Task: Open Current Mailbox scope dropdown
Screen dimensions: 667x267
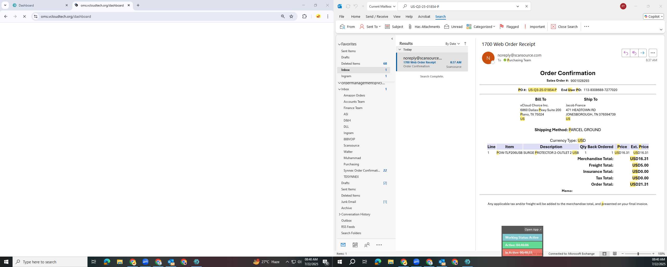Action: click(382, 6)
